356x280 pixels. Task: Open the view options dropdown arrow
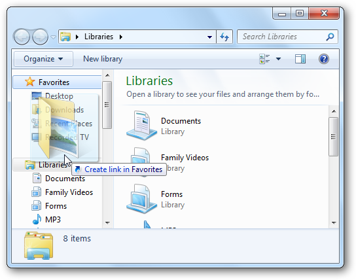[x=278, y=59]
